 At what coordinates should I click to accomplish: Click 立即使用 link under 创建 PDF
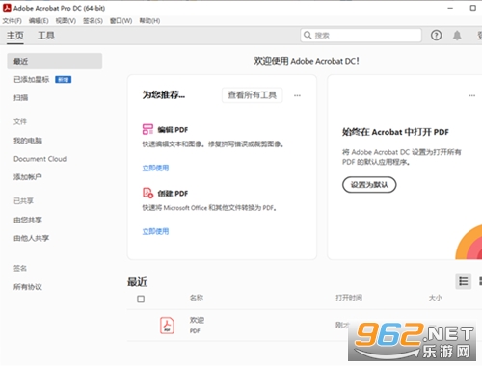coord(155,231)
